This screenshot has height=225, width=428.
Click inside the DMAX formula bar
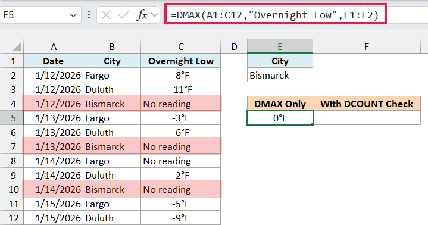[275, 14]
